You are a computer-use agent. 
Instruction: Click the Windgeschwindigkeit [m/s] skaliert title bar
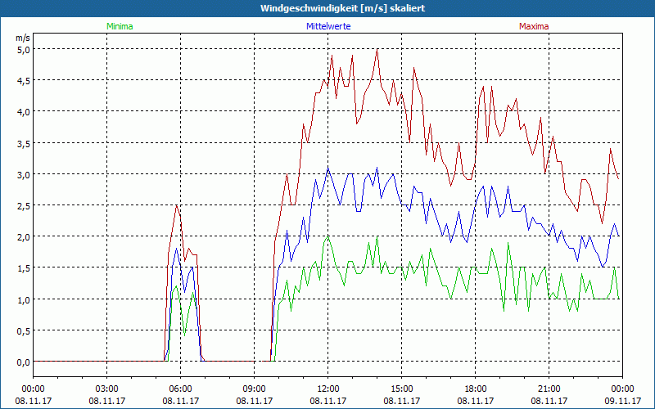[327, 8]
